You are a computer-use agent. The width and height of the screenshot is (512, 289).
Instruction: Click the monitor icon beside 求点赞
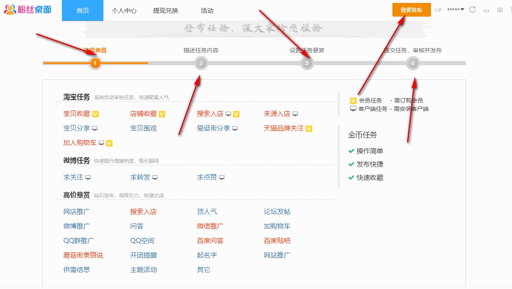coord(222,178)
